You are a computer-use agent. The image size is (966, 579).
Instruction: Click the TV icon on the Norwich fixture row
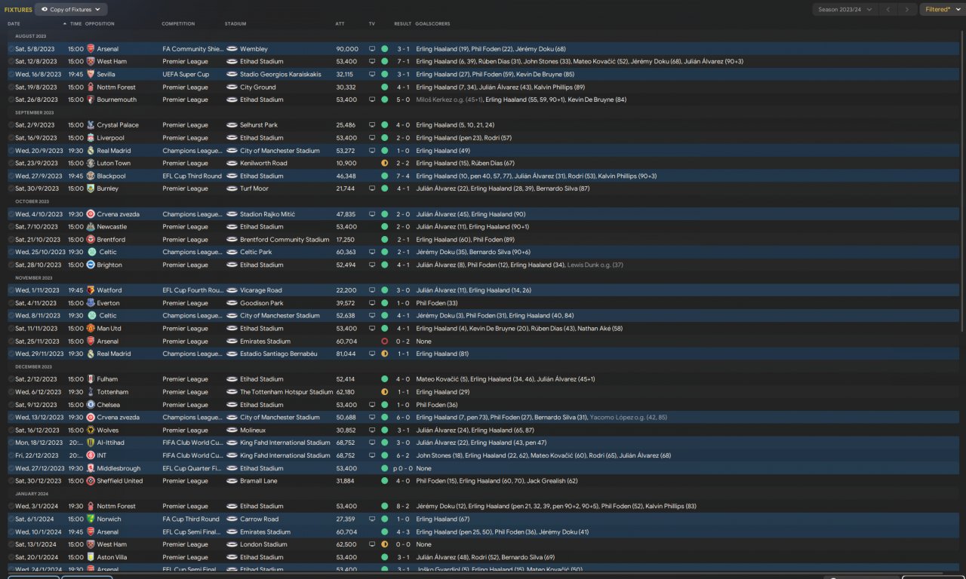tap(371, 519)
